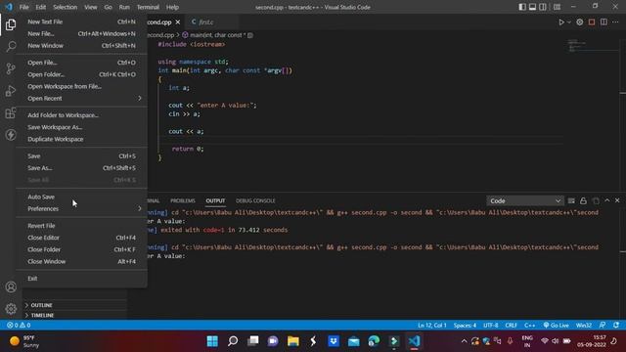Toggle Primary Side Bar layout icon
The image size is (626, 352).
tap(522, 7)
